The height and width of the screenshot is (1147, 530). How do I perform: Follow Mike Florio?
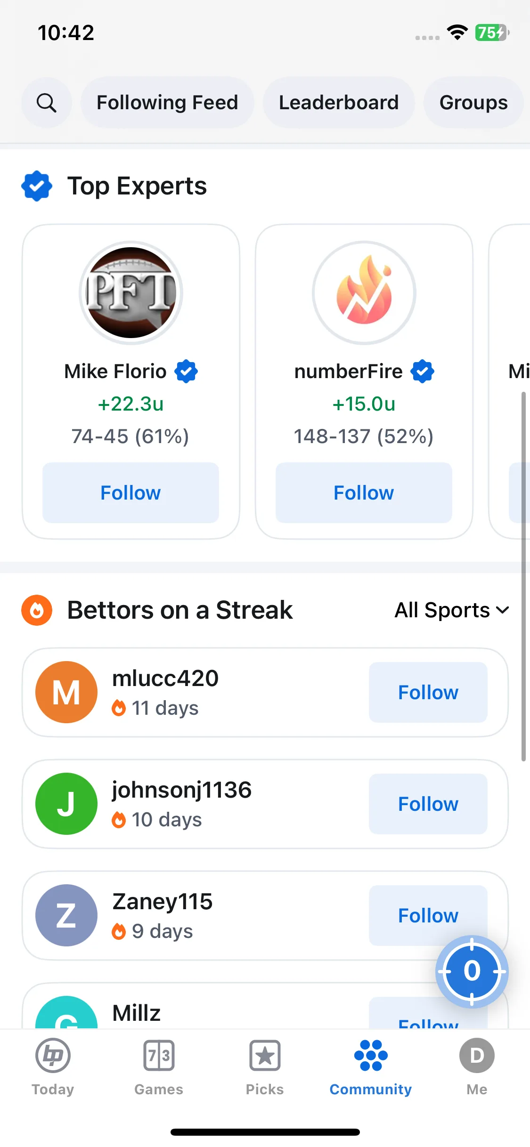click(131, 493)
